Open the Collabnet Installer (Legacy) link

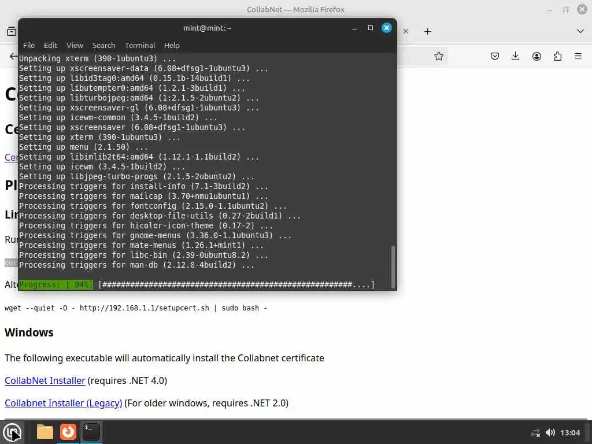click(x=64, y=403)
